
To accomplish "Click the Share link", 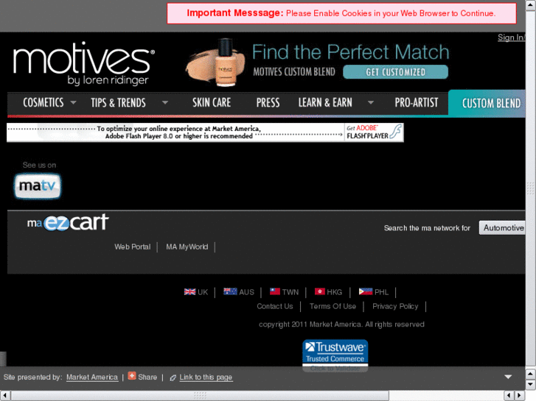I will [x=147, y=377].
